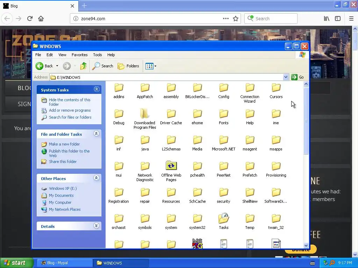Image resolution: width=358 pixels, height=268 pixels.
Task: Reload the page in the Mypal browser
Action: click(x=30, y=18)
